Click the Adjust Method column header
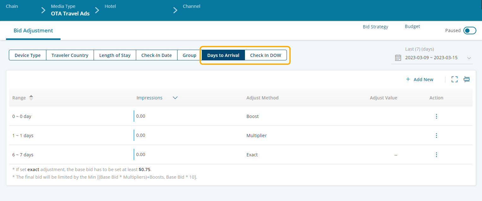This screenshot has width=482, height=201. (263, 98)
